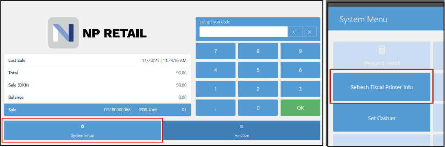Tap keypad number 3

click(x=300, y=89)
